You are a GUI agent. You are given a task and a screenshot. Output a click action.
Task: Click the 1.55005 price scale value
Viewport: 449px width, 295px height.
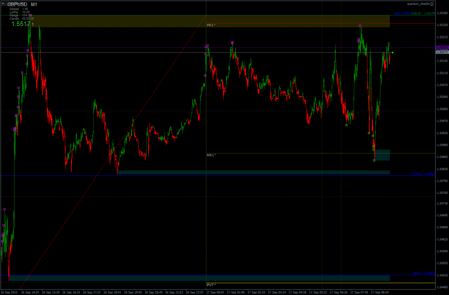click(443, 109)
